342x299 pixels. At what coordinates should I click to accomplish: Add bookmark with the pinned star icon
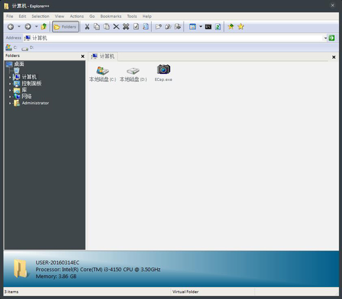click(x=231, y=27)
